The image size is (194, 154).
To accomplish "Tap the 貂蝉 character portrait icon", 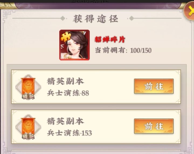I will [74, 45].
